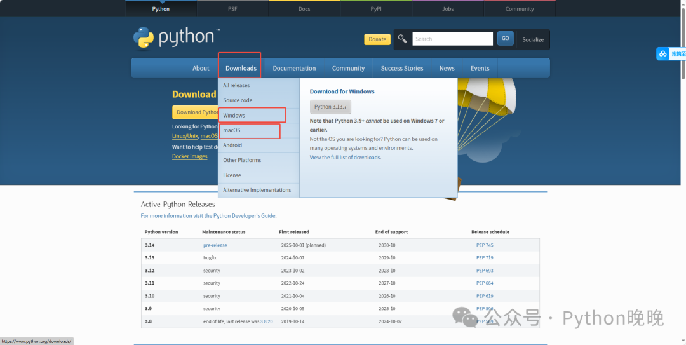Select Alternative Implementations menu entry

pos(259,190)
